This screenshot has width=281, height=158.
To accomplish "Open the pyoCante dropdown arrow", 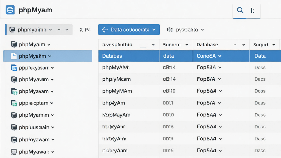I will click(x=202, y=30).
